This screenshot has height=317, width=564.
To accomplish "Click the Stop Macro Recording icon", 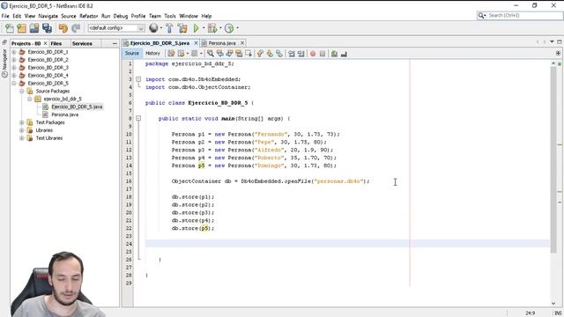I will click(323, 54).
